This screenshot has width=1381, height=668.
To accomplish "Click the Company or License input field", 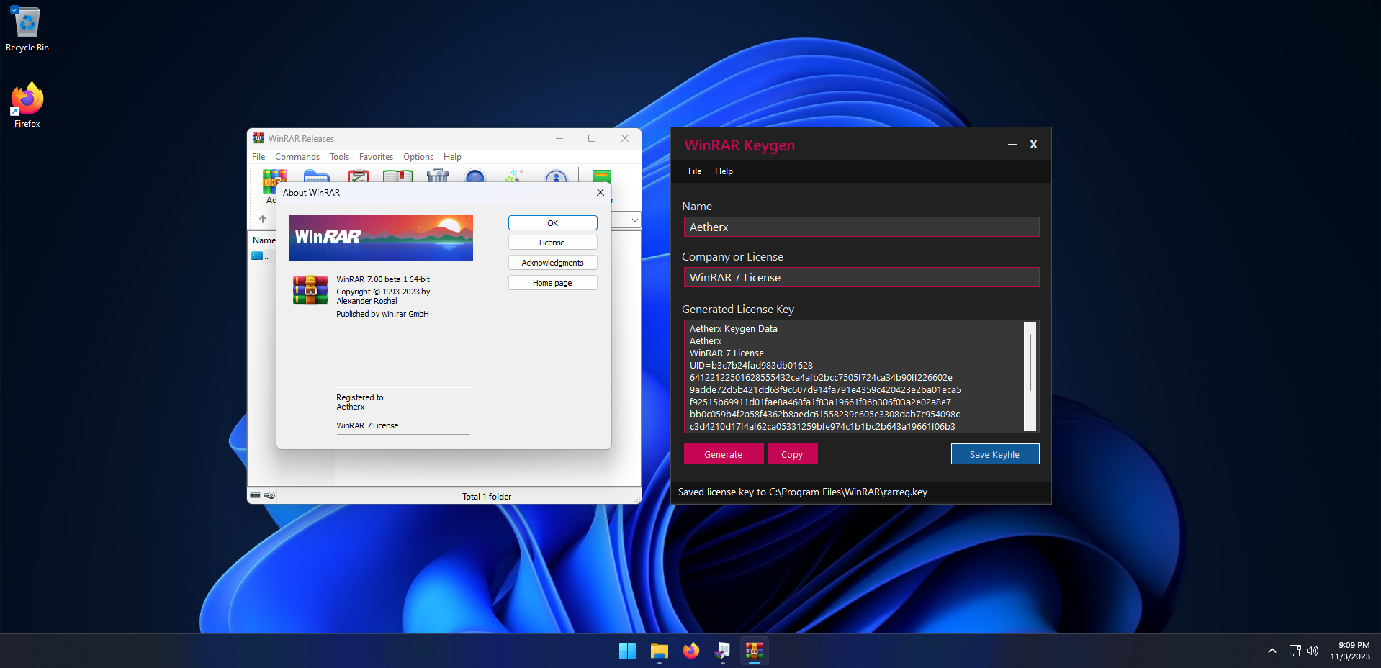I will coord(861,277).
